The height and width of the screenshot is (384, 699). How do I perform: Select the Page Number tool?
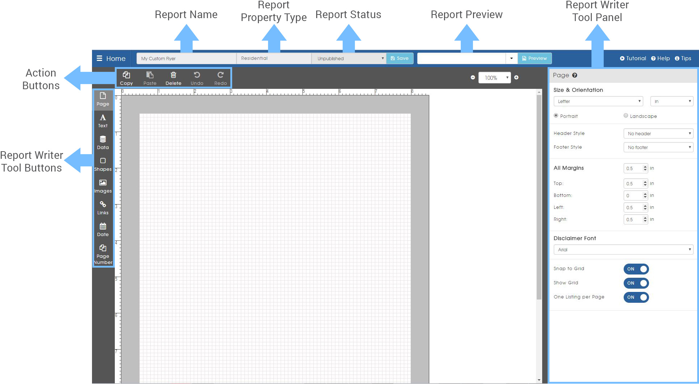coord(103,252)
